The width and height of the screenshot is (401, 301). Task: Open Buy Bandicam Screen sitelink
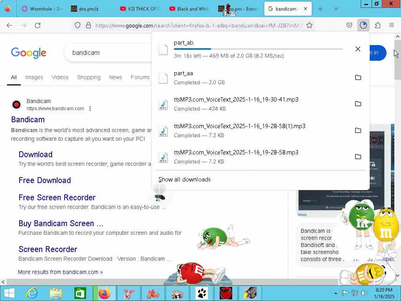click(61, 223)
